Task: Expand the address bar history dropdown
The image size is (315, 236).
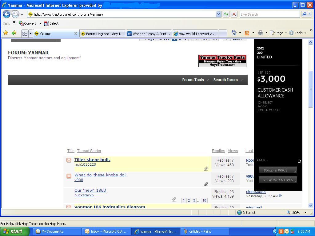Action: pos(218,14)
